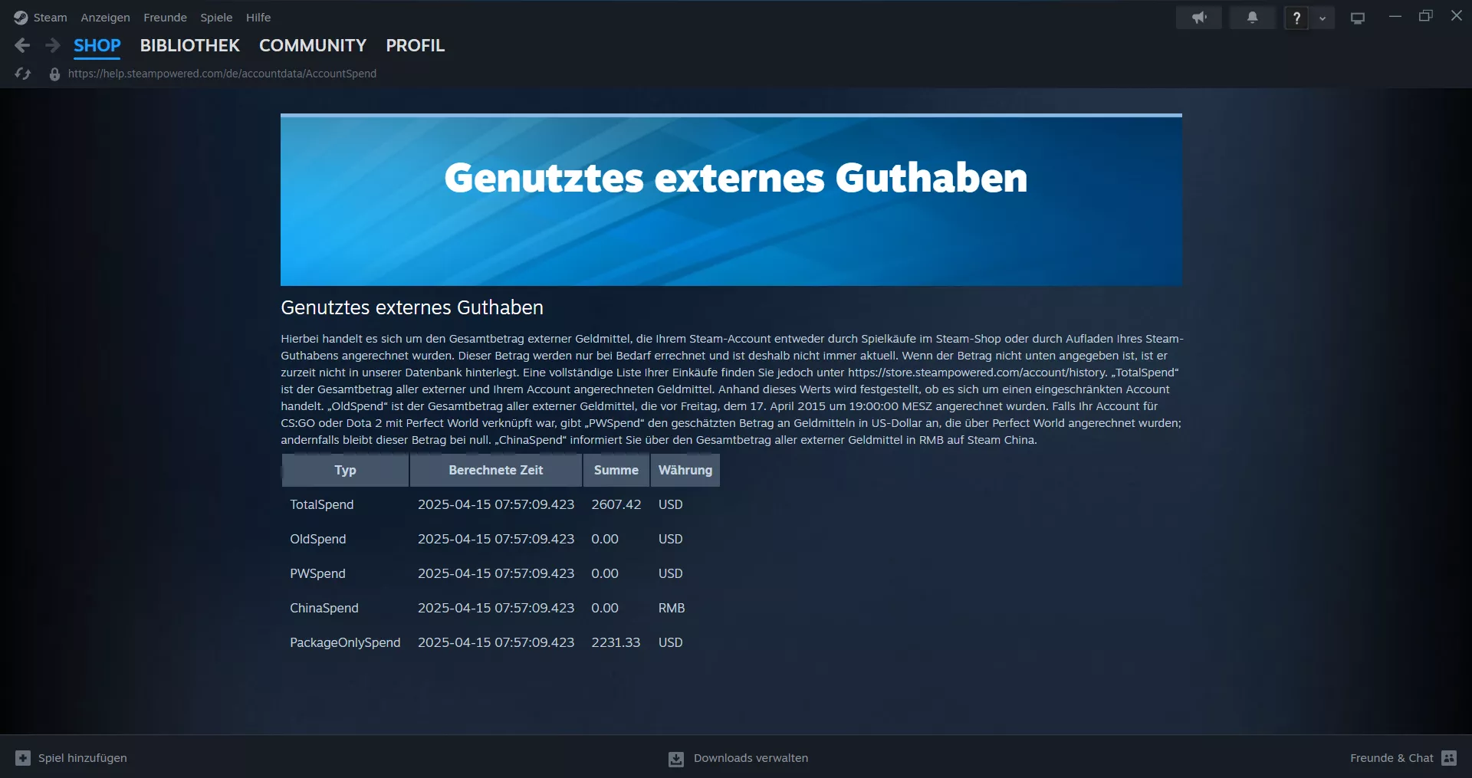Select the PWSpend row label
The width and height of the screenshot is (1472, 778).
317,573
